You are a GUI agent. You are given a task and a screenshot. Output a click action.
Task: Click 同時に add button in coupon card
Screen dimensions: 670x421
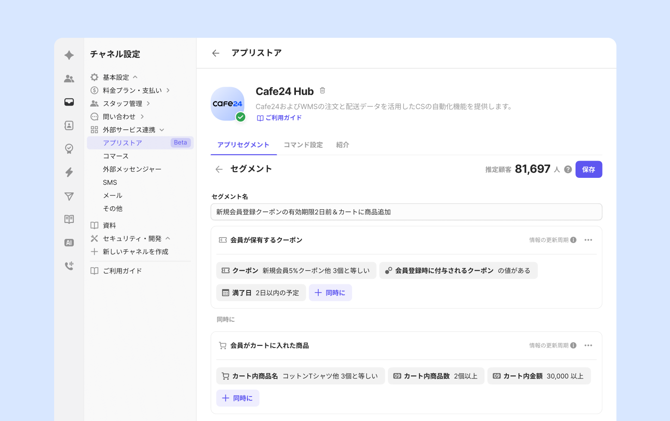[x=330, y=293]
